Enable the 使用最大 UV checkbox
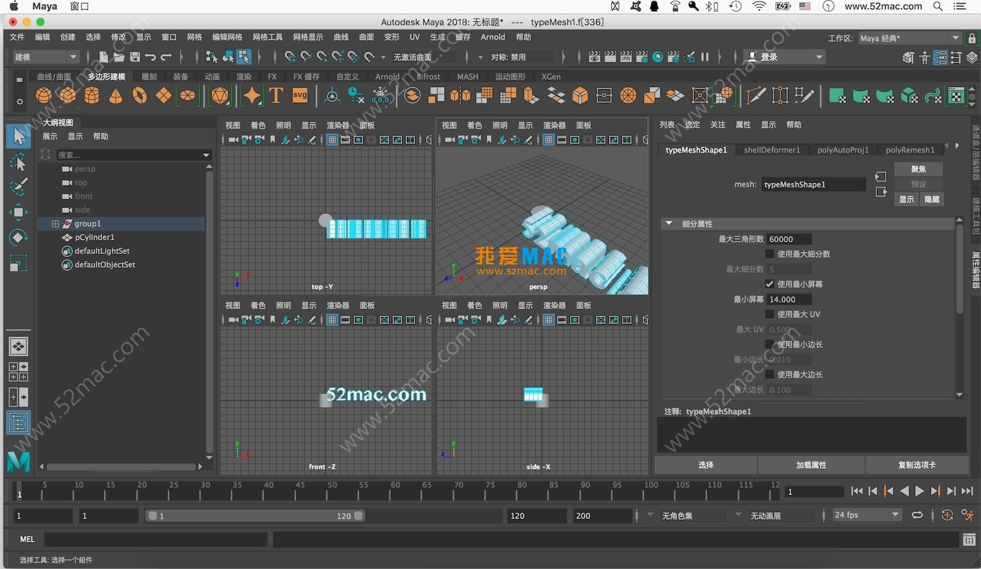Image resolution: width=981 pixels, height=569 pixels. tap(769, 314)
